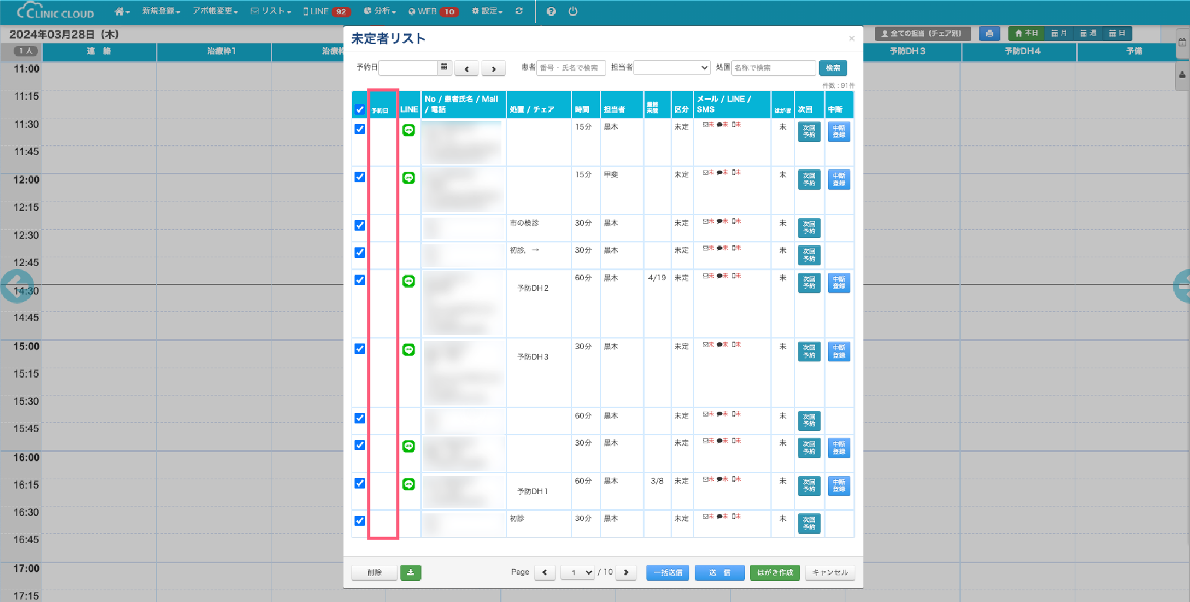The height and width of the screenshot is (602, 1190).
Task: Open the 新規登録 dropdown menu
Action: 161,11
